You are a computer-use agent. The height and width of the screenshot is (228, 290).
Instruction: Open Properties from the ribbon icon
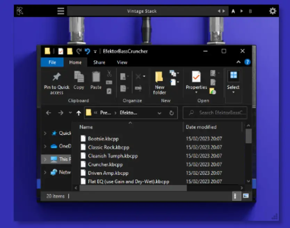coord(196,78)
